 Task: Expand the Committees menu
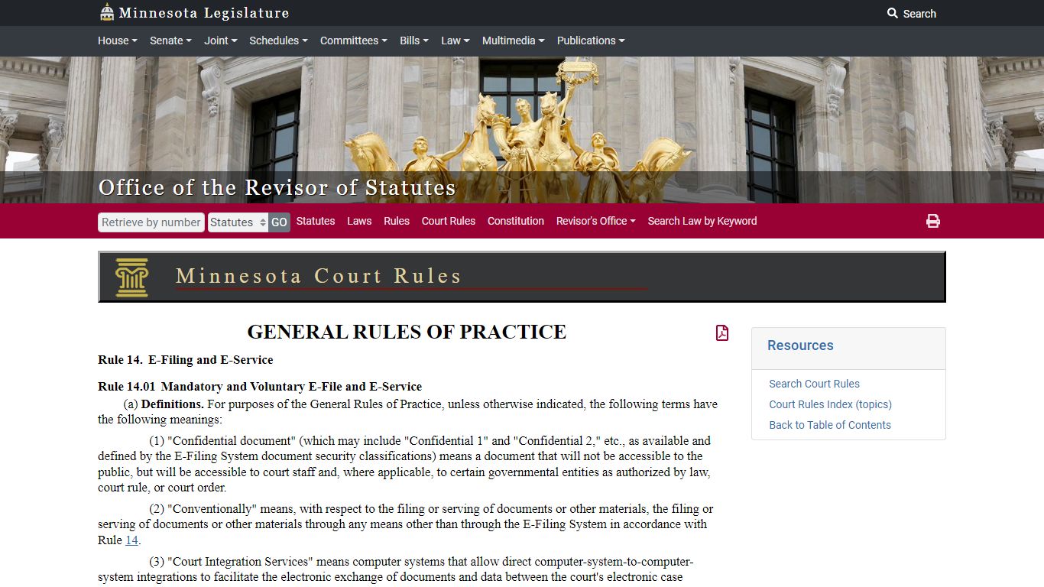click(x=354, y=41)
